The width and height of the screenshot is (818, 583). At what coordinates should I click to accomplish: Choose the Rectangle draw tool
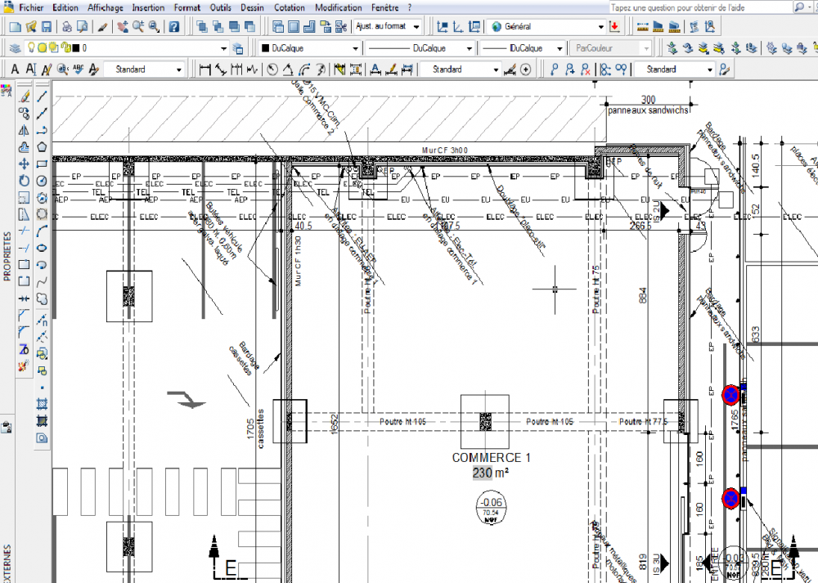point(43,164)
